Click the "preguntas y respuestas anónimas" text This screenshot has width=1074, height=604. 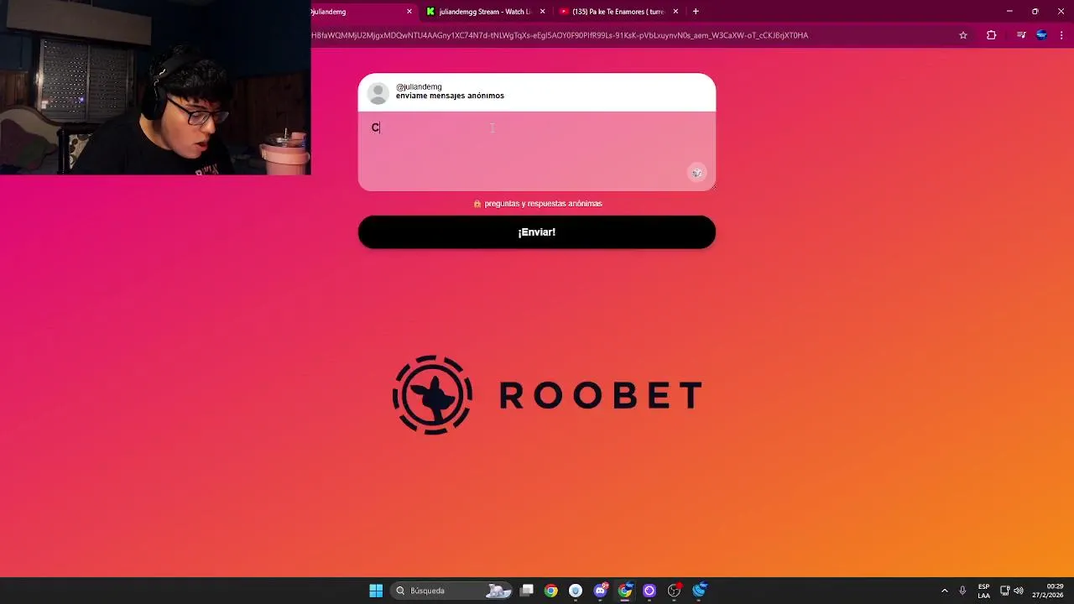[x=543, y=204]
